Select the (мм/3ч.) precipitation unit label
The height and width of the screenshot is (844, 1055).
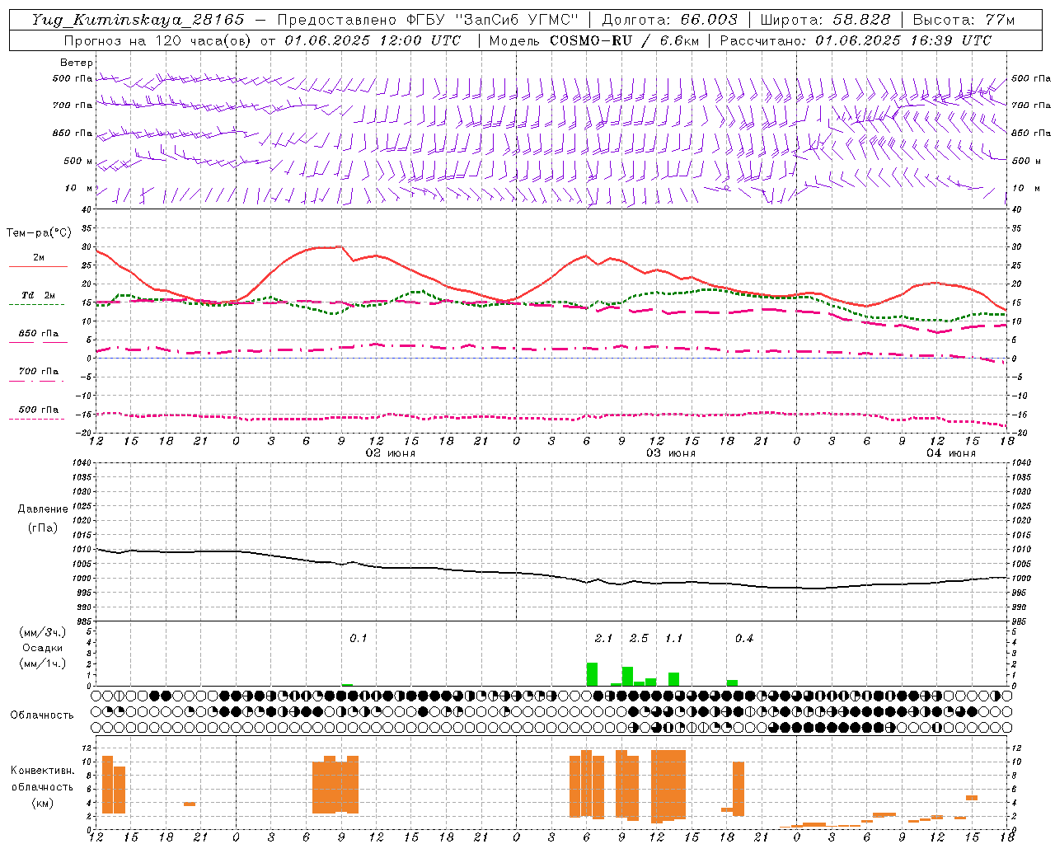[x=43, y=632]
